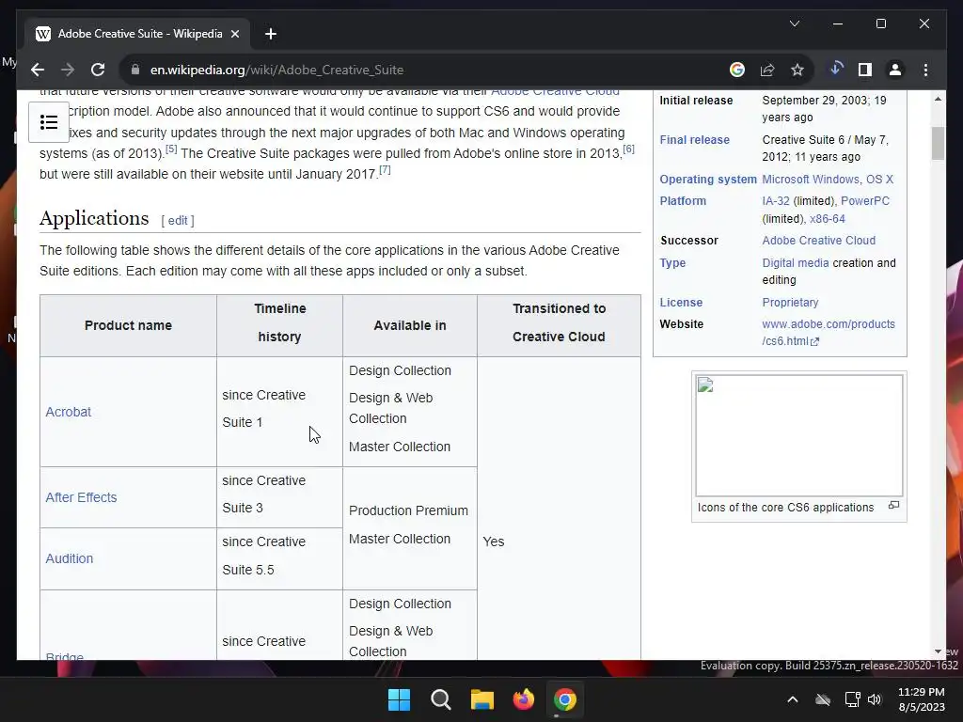Open the Chrome profile menu
The image size is (963, 722).
(895, 70)
